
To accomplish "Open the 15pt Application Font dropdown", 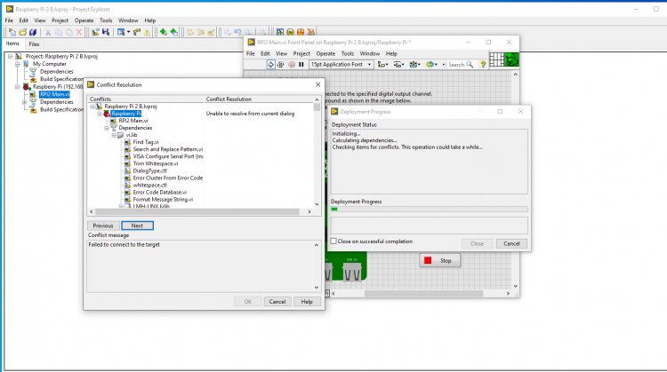I will click(x=342, y=65).
